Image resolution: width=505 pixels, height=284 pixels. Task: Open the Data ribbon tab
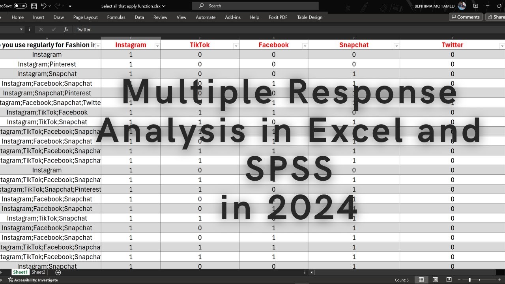[x=139, y=17]
